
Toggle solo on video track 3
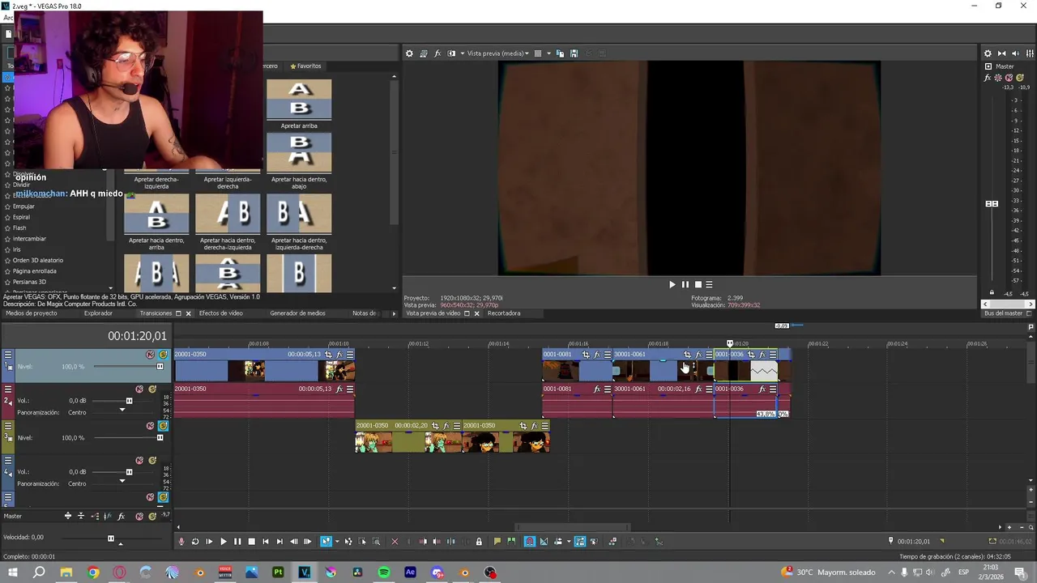pos(163,426)
